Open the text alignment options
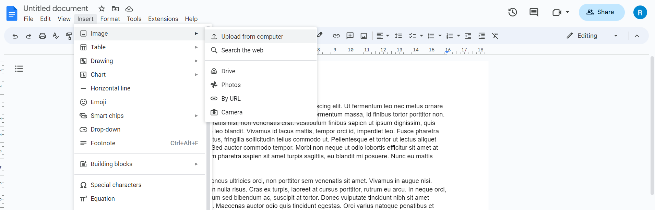Image resolution: width=655 pixels, height=210 pixels. (x=383, y=36)
